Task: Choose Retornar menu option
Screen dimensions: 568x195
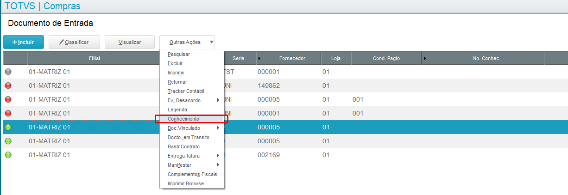Action: click(192, 82)
